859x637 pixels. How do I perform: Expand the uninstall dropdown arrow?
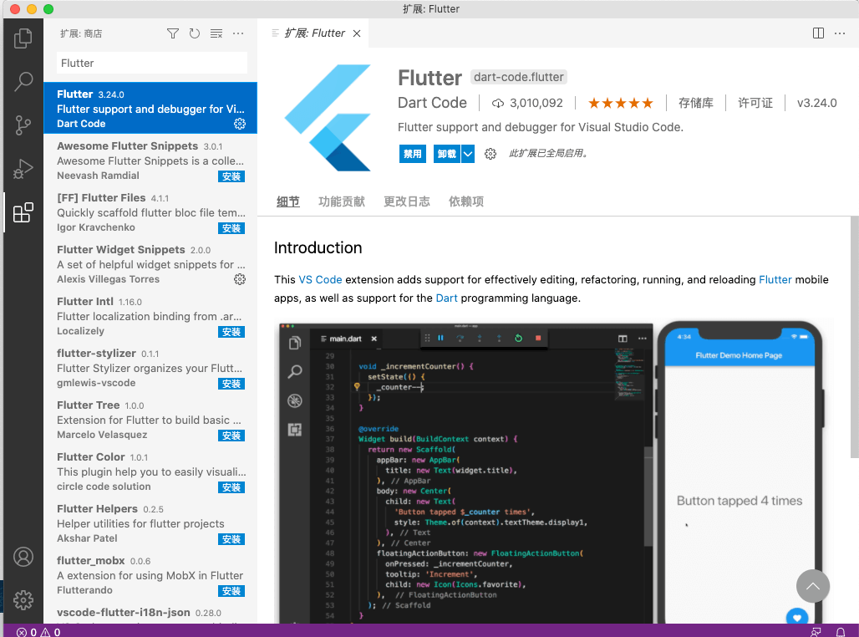[x=468, y=154]
